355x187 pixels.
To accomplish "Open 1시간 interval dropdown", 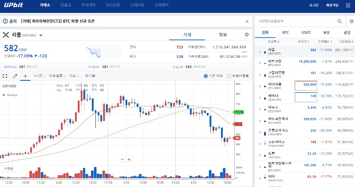I will [39, 76].
